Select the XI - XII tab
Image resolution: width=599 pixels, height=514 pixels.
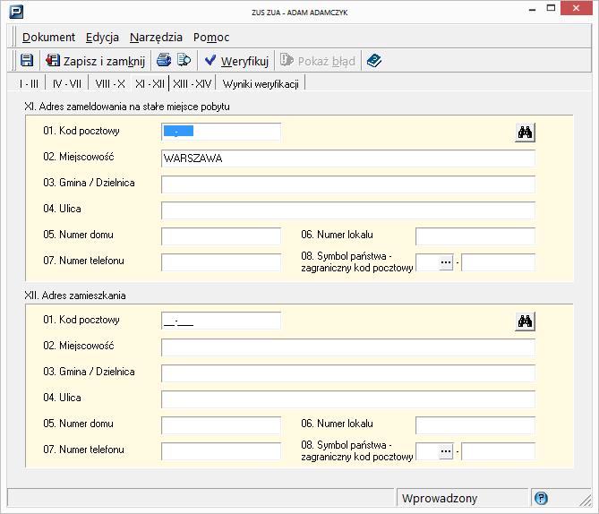[150, 83]
